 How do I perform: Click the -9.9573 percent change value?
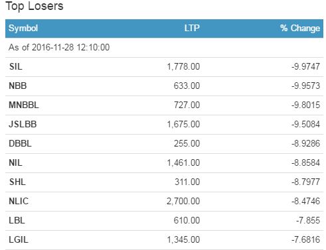[305, 86]
